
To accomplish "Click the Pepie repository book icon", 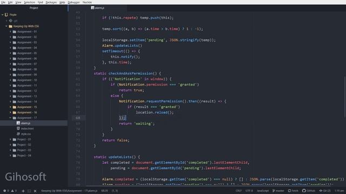I will (x=6, y=15).
